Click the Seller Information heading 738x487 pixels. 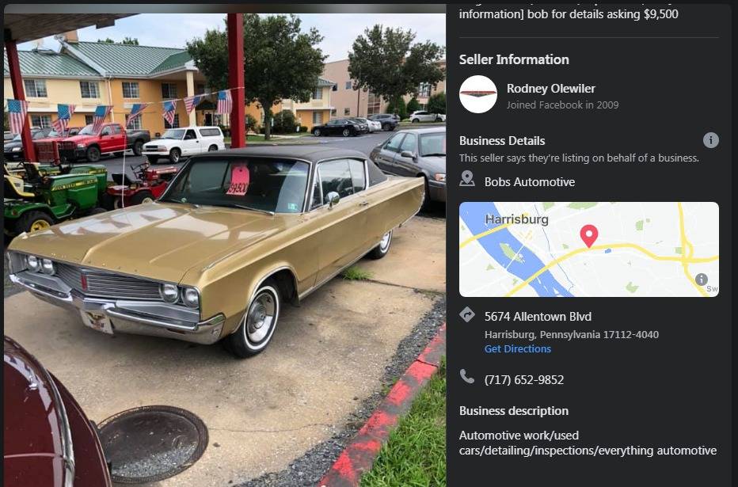pos(514,59)
